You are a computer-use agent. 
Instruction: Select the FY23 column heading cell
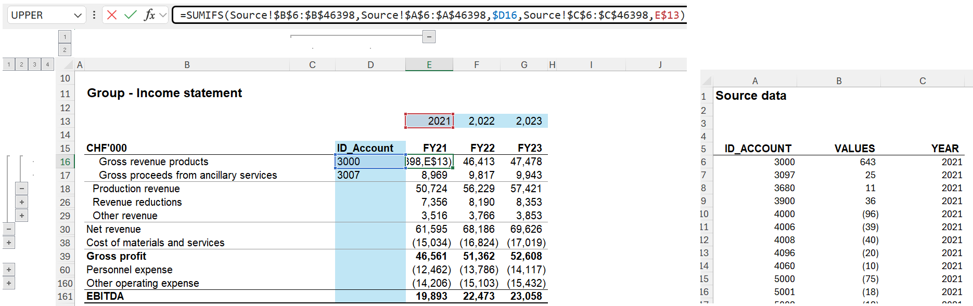click(524, 148)
